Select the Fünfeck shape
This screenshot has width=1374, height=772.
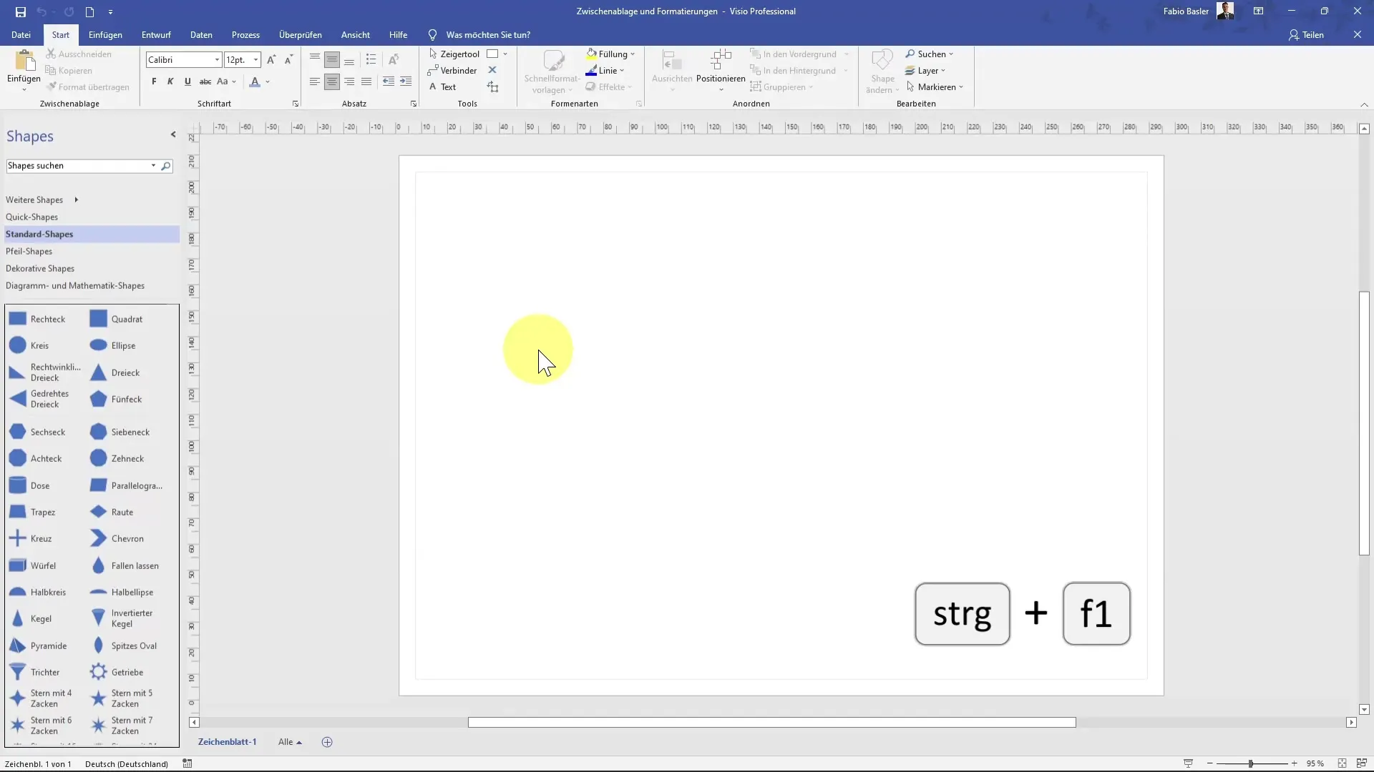(117, 399)
